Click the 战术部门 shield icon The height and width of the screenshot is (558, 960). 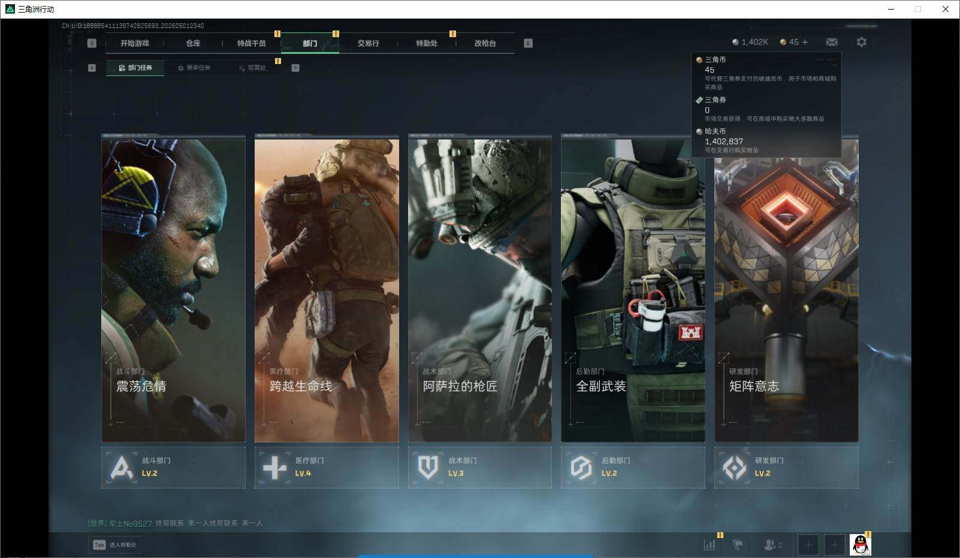pos(428,468)
